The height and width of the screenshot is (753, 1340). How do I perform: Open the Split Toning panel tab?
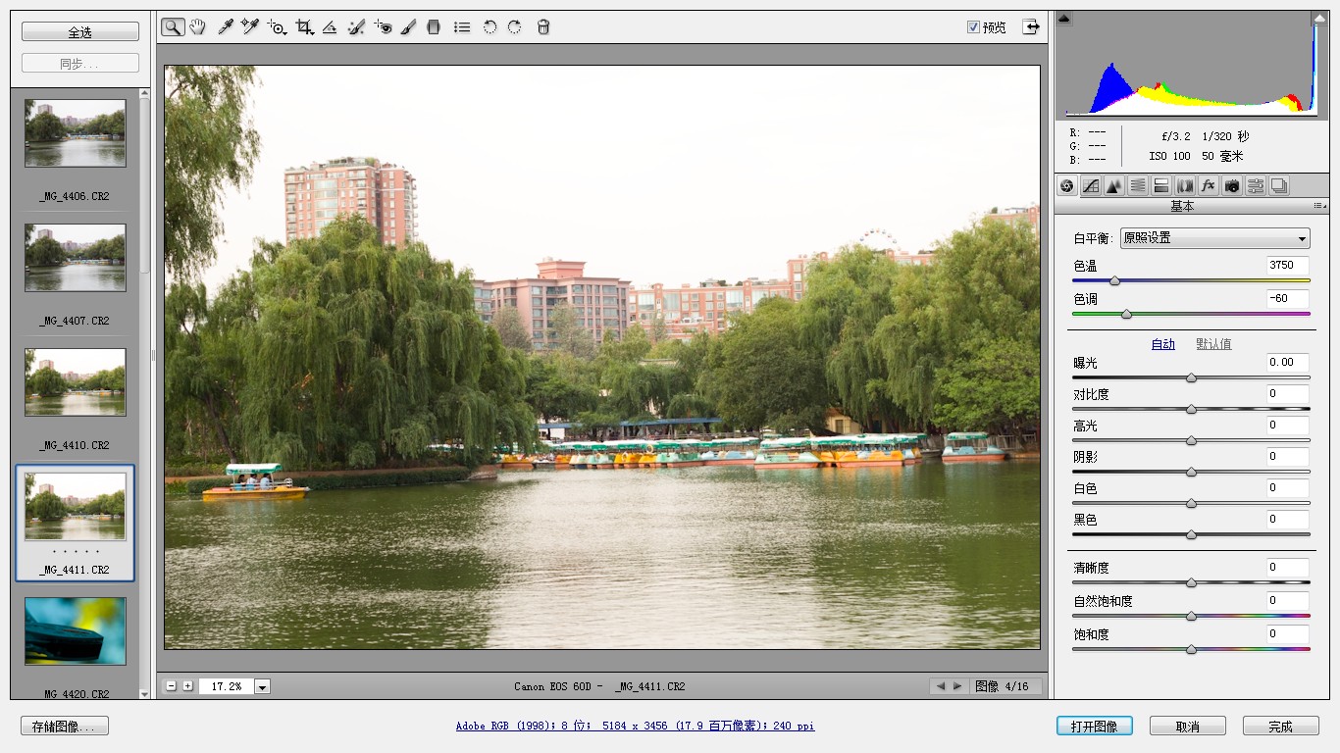(x=1161, y=185)
